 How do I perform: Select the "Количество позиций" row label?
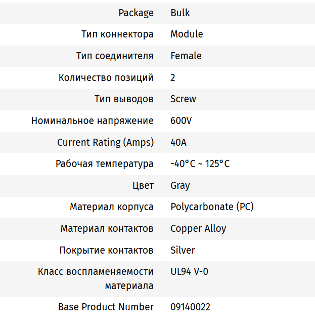click(x=106, y=77)
